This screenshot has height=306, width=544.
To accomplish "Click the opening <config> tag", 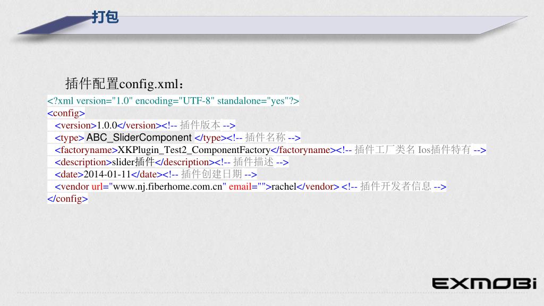I will 66,113.
